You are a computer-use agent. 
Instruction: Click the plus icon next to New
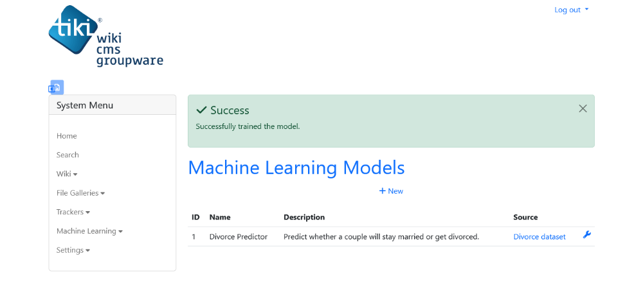[x=382, y=191]
